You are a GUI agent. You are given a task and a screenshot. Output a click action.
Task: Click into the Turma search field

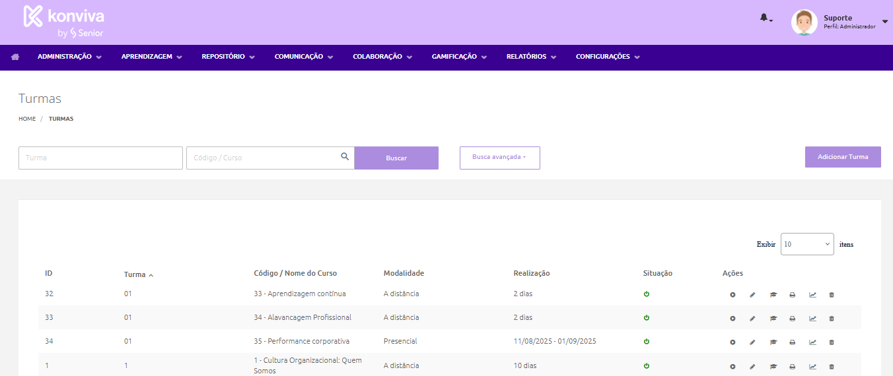[100, 158]
